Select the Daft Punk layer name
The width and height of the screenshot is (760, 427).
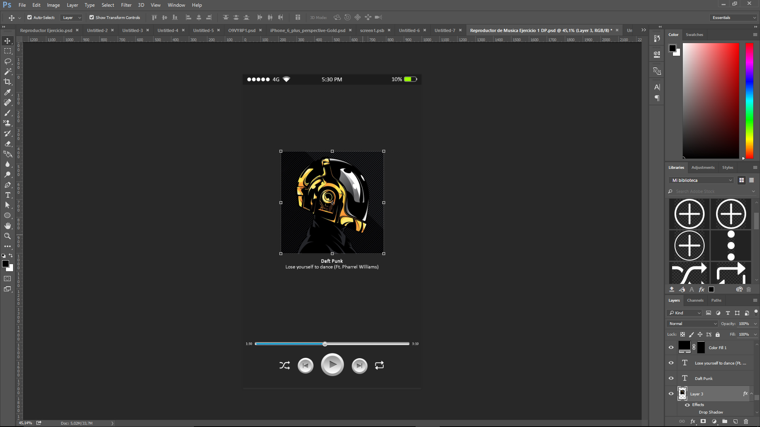click(703, 379)
